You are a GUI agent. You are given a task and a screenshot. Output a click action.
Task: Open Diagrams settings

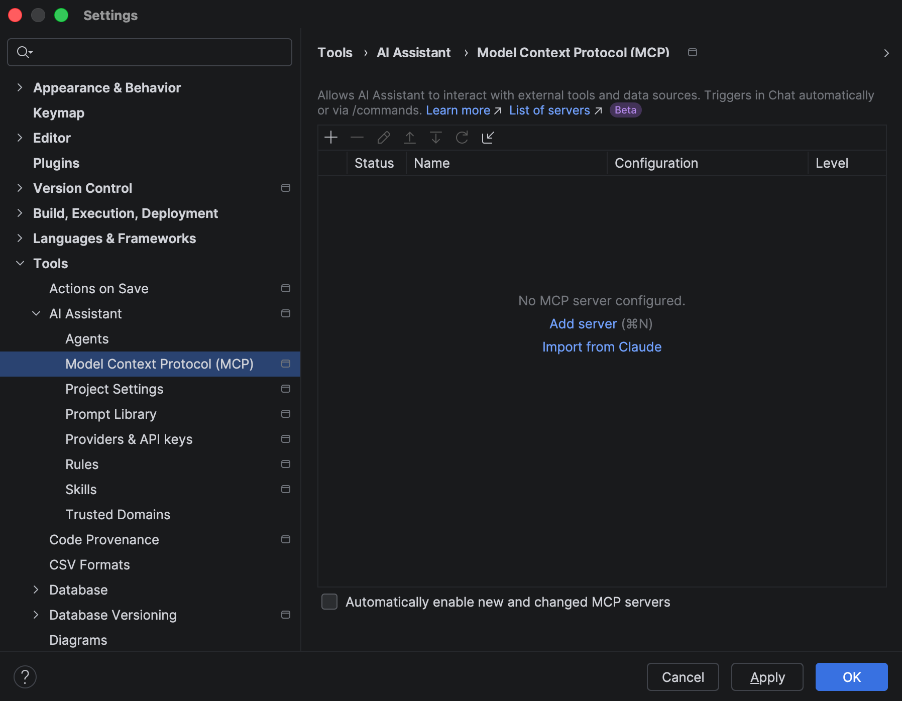coord(78,640)
